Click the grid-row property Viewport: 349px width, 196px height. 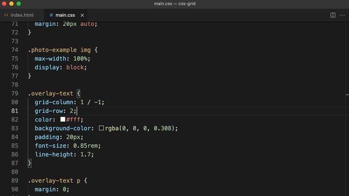[49, 111]
